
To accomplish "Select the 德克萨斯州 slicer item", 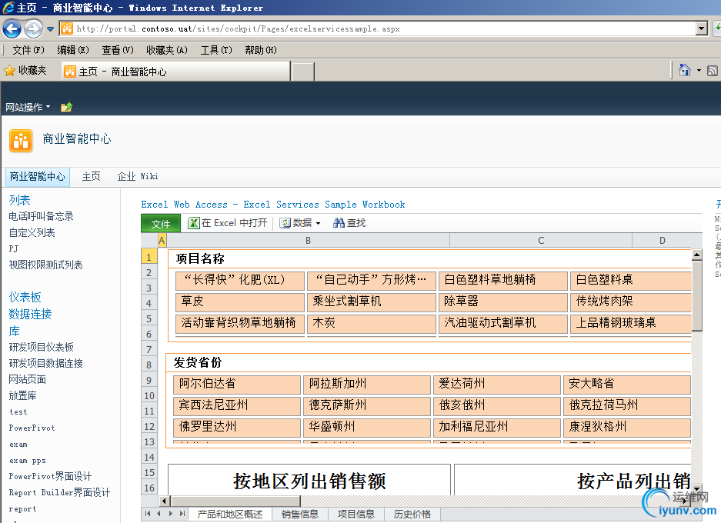I will click(367, 405).
